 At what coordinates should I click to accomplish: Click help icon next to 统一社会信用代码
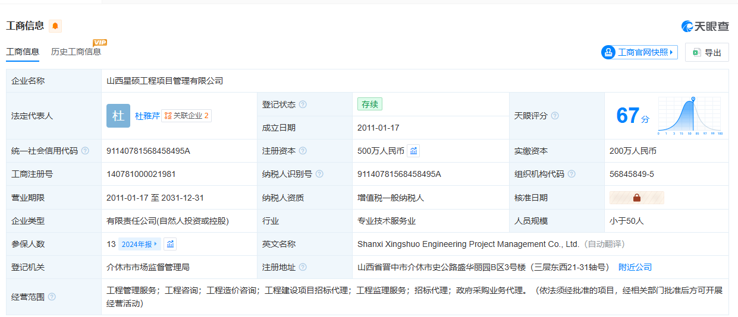[85, 151]
